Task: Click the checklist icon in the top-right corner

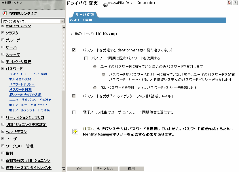Action: pyautogui.click(x=229, y=3)
